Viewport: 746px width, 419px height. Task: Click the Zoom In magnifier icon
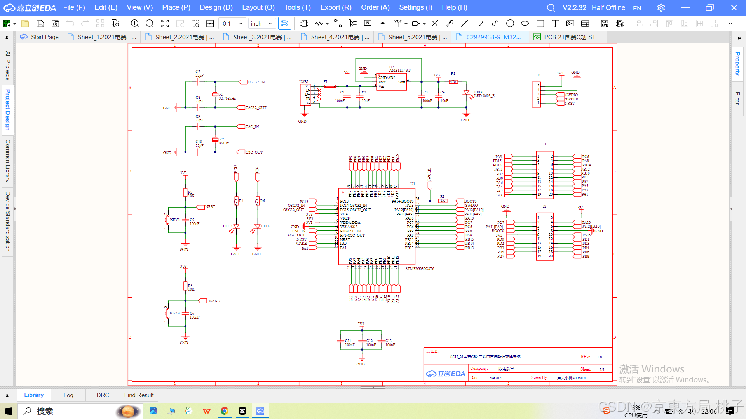[x=134, y=24]
